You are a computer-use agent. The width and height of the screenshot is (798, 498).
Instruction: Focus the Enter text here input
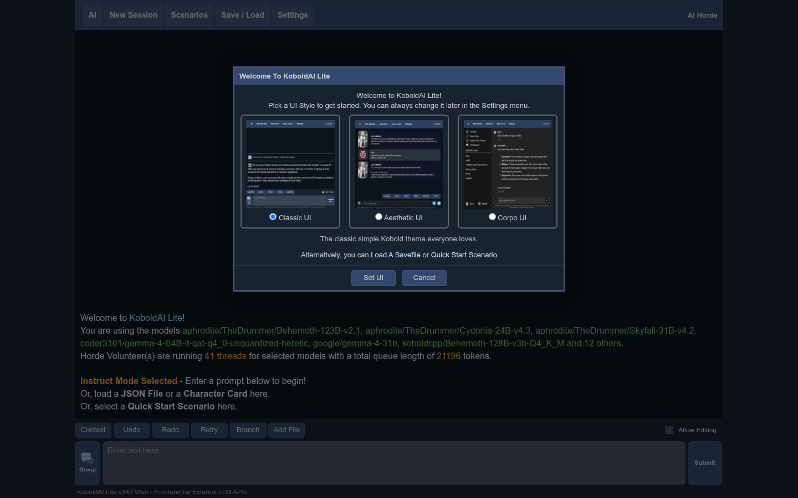click(394, 463)
